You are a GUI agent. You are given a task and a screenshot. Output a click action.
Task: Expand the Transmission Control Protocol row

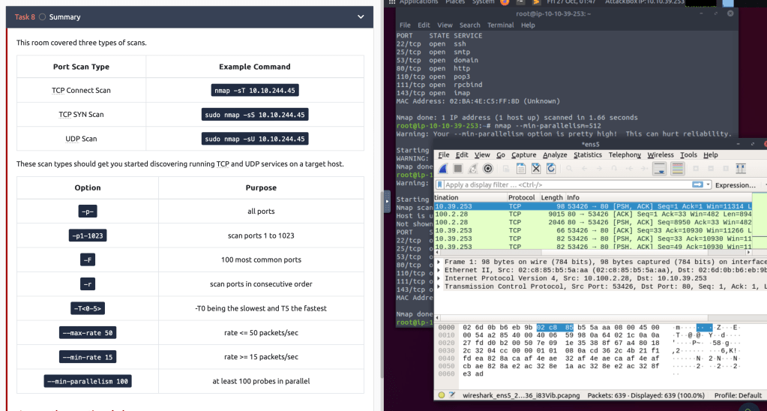[x=439, y=286]
